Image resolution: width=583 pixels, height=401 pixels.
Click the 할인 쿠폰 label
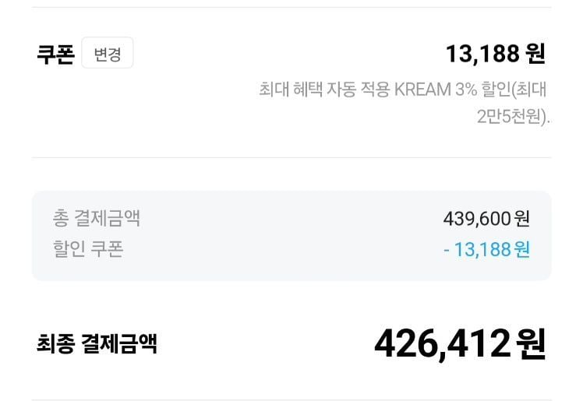click(x=88, y=249)
